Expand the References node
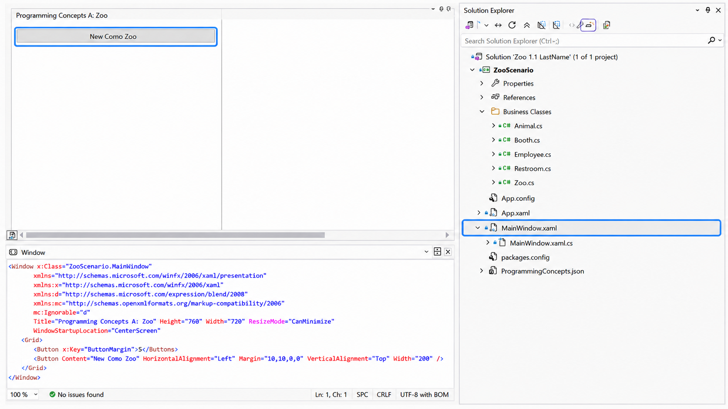 point(482,97)
